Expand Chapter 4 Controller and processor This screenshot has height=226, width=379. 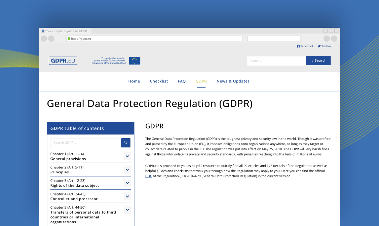(x=127, y=196)
